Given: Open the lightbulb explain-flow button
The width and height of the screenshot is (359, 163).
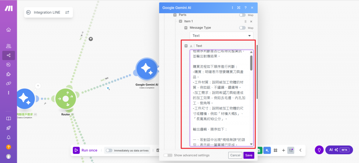Looking at the screenshot, I should [319, 150].
